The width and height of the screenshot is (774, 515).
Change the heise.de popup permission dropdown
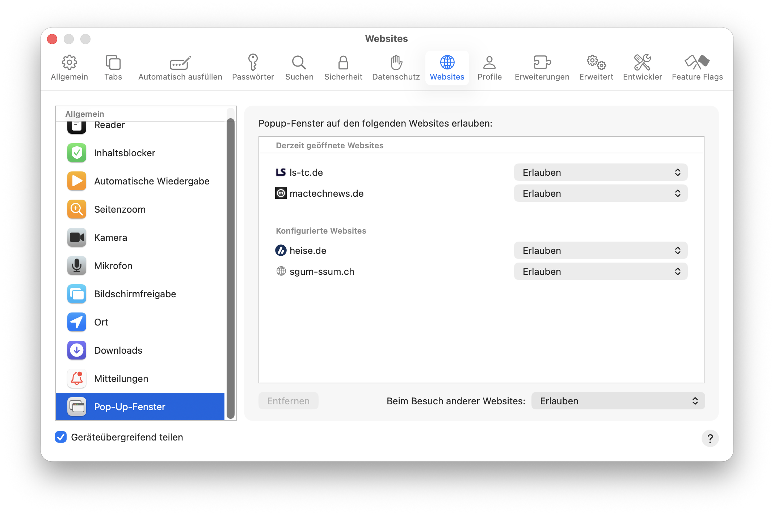[x=600, y=251]
